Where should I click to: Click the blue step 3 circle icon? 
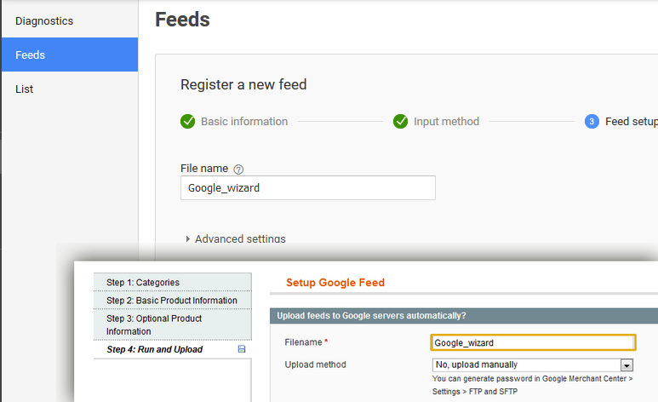coord(592,121)
